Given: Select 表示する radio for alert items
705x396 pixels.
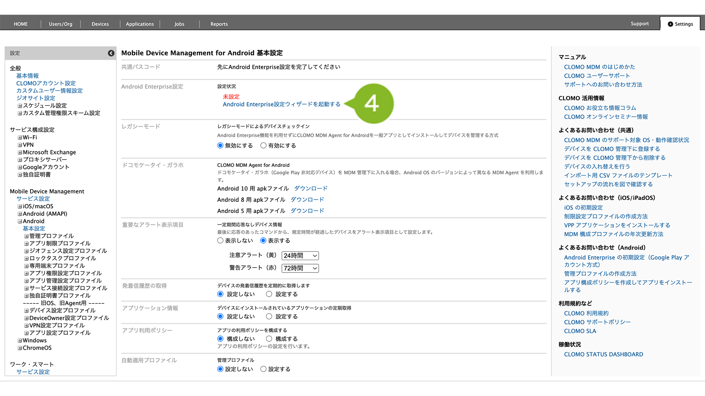Looking at the screenshot, I should point(263,240).
